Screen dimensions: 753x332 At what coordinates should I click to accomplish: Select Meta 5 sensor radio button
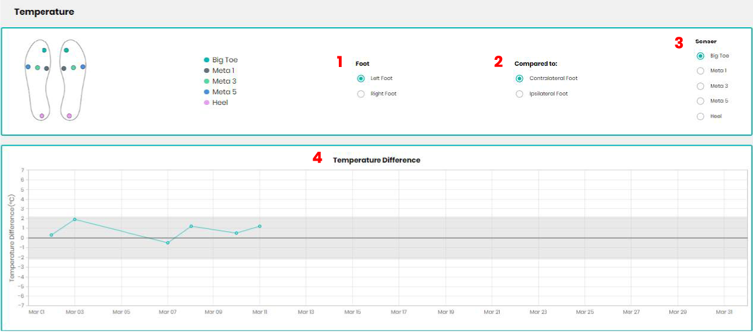click(x=701, y=101)
